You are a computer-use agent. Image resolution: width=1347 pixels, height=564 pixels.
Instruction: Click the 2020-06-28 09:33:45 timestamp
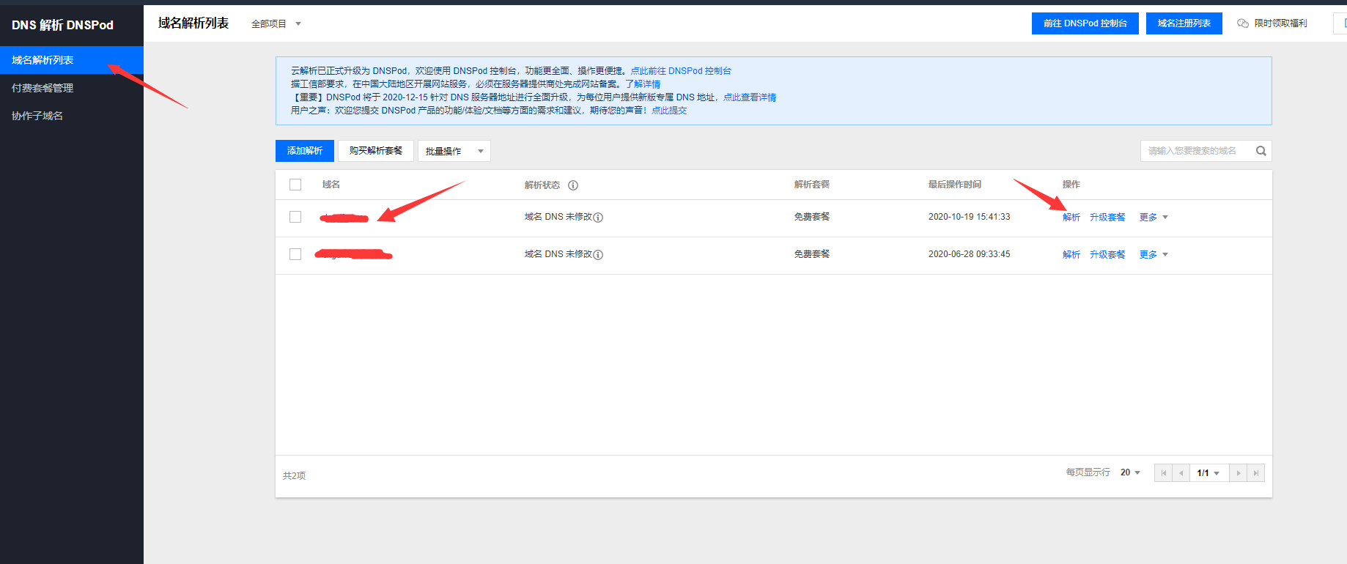969,254
